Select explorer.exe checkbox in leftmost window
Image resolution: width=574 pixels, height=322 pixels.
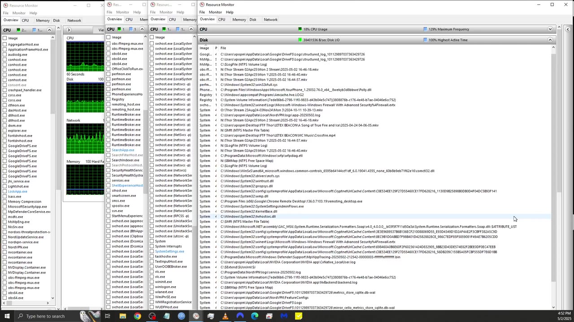4,131
